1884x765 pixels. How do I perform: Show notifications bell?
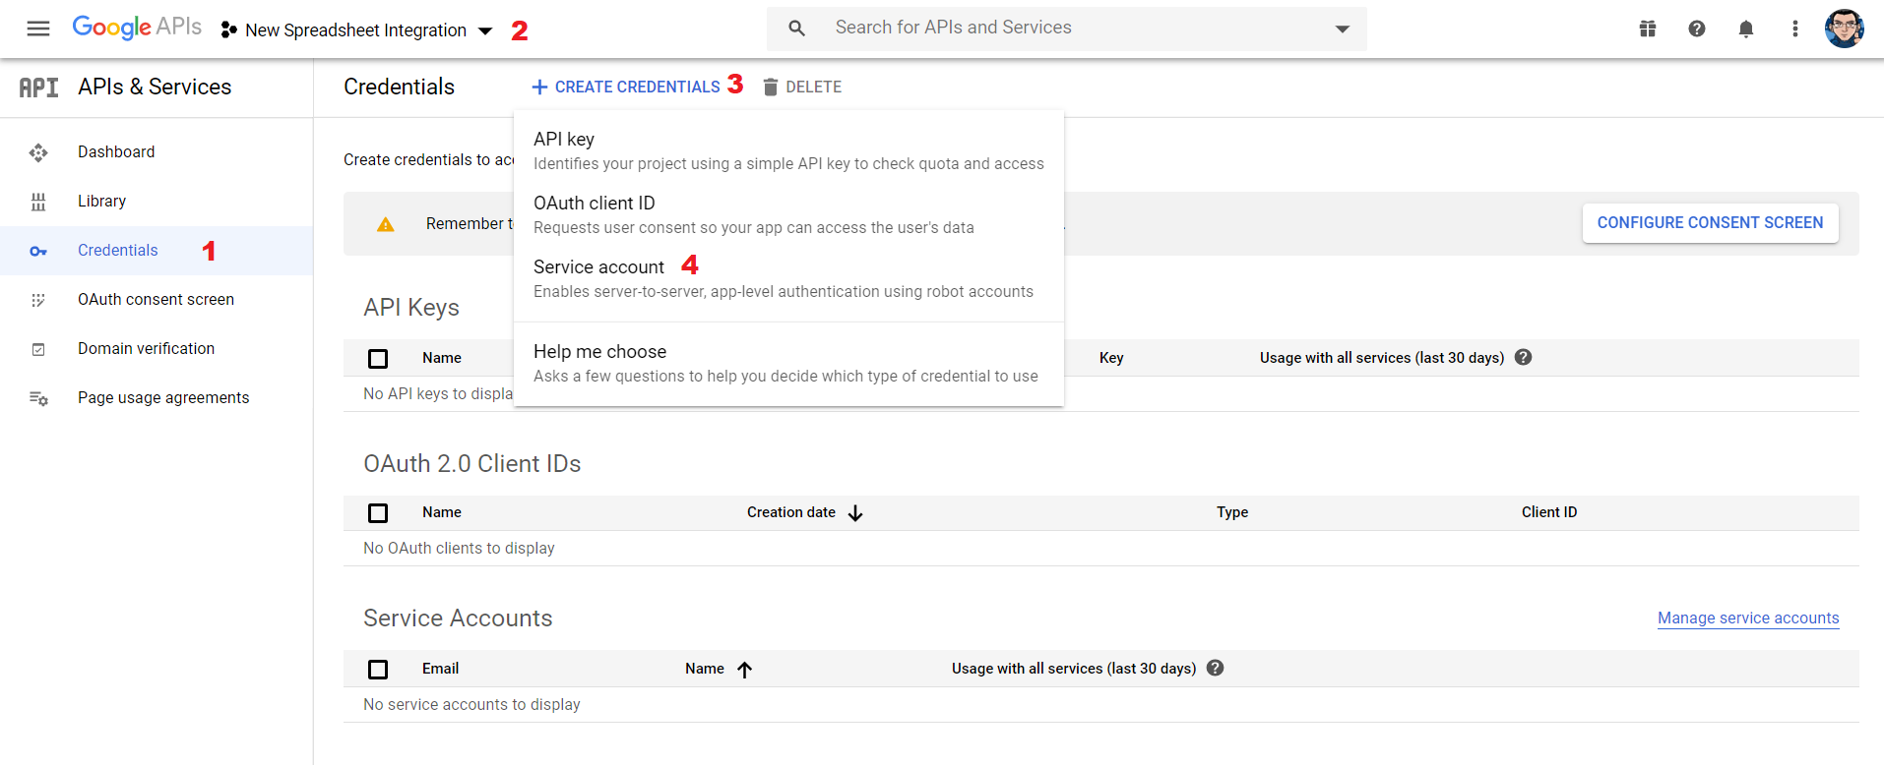[x=1746, y=29]
